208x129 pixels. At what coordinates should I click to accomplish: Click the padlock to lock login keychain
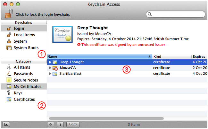[8, 14]
